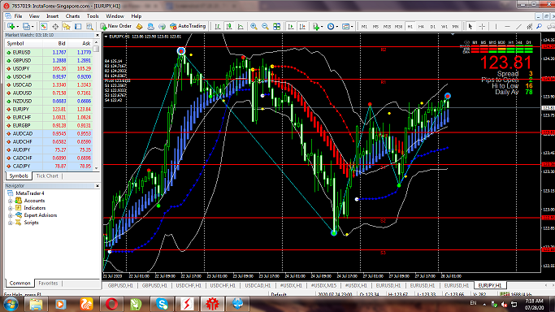Viewport: 555px width, 312px height.
Task: Expand the Accounts tree node
Action: pos(11,201)
